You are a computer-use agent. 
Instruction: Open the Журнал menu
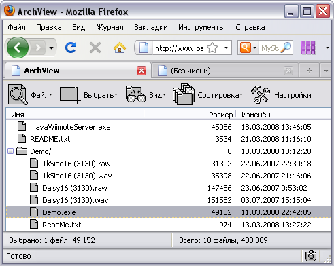coord(110,27)
